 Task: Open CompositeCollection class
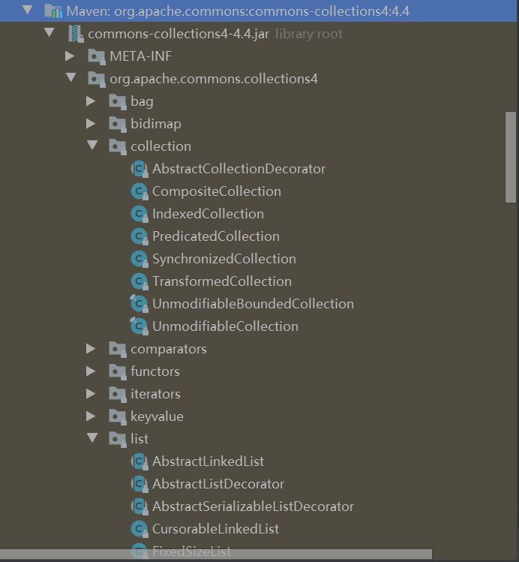coord(216,192)
